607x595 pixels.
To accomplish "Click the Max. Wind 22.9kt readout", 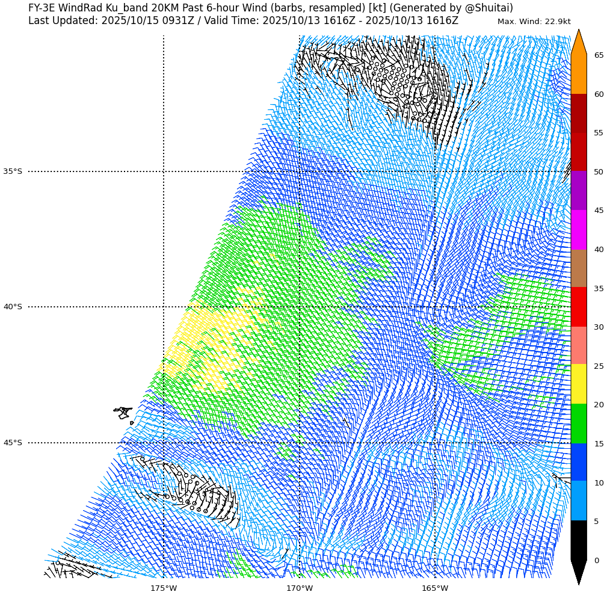I will [x=534, y=22].
